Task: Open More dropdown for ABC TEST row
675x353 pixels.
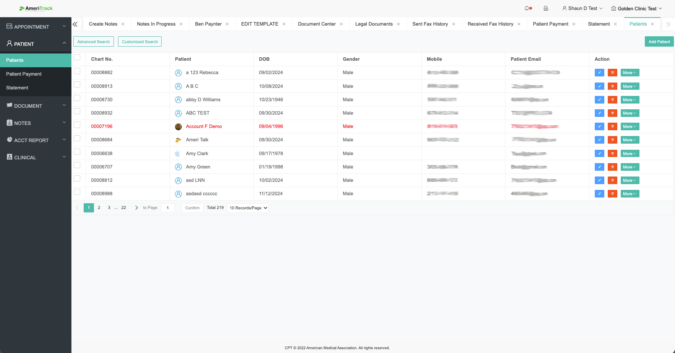Action: click(630, 113)
